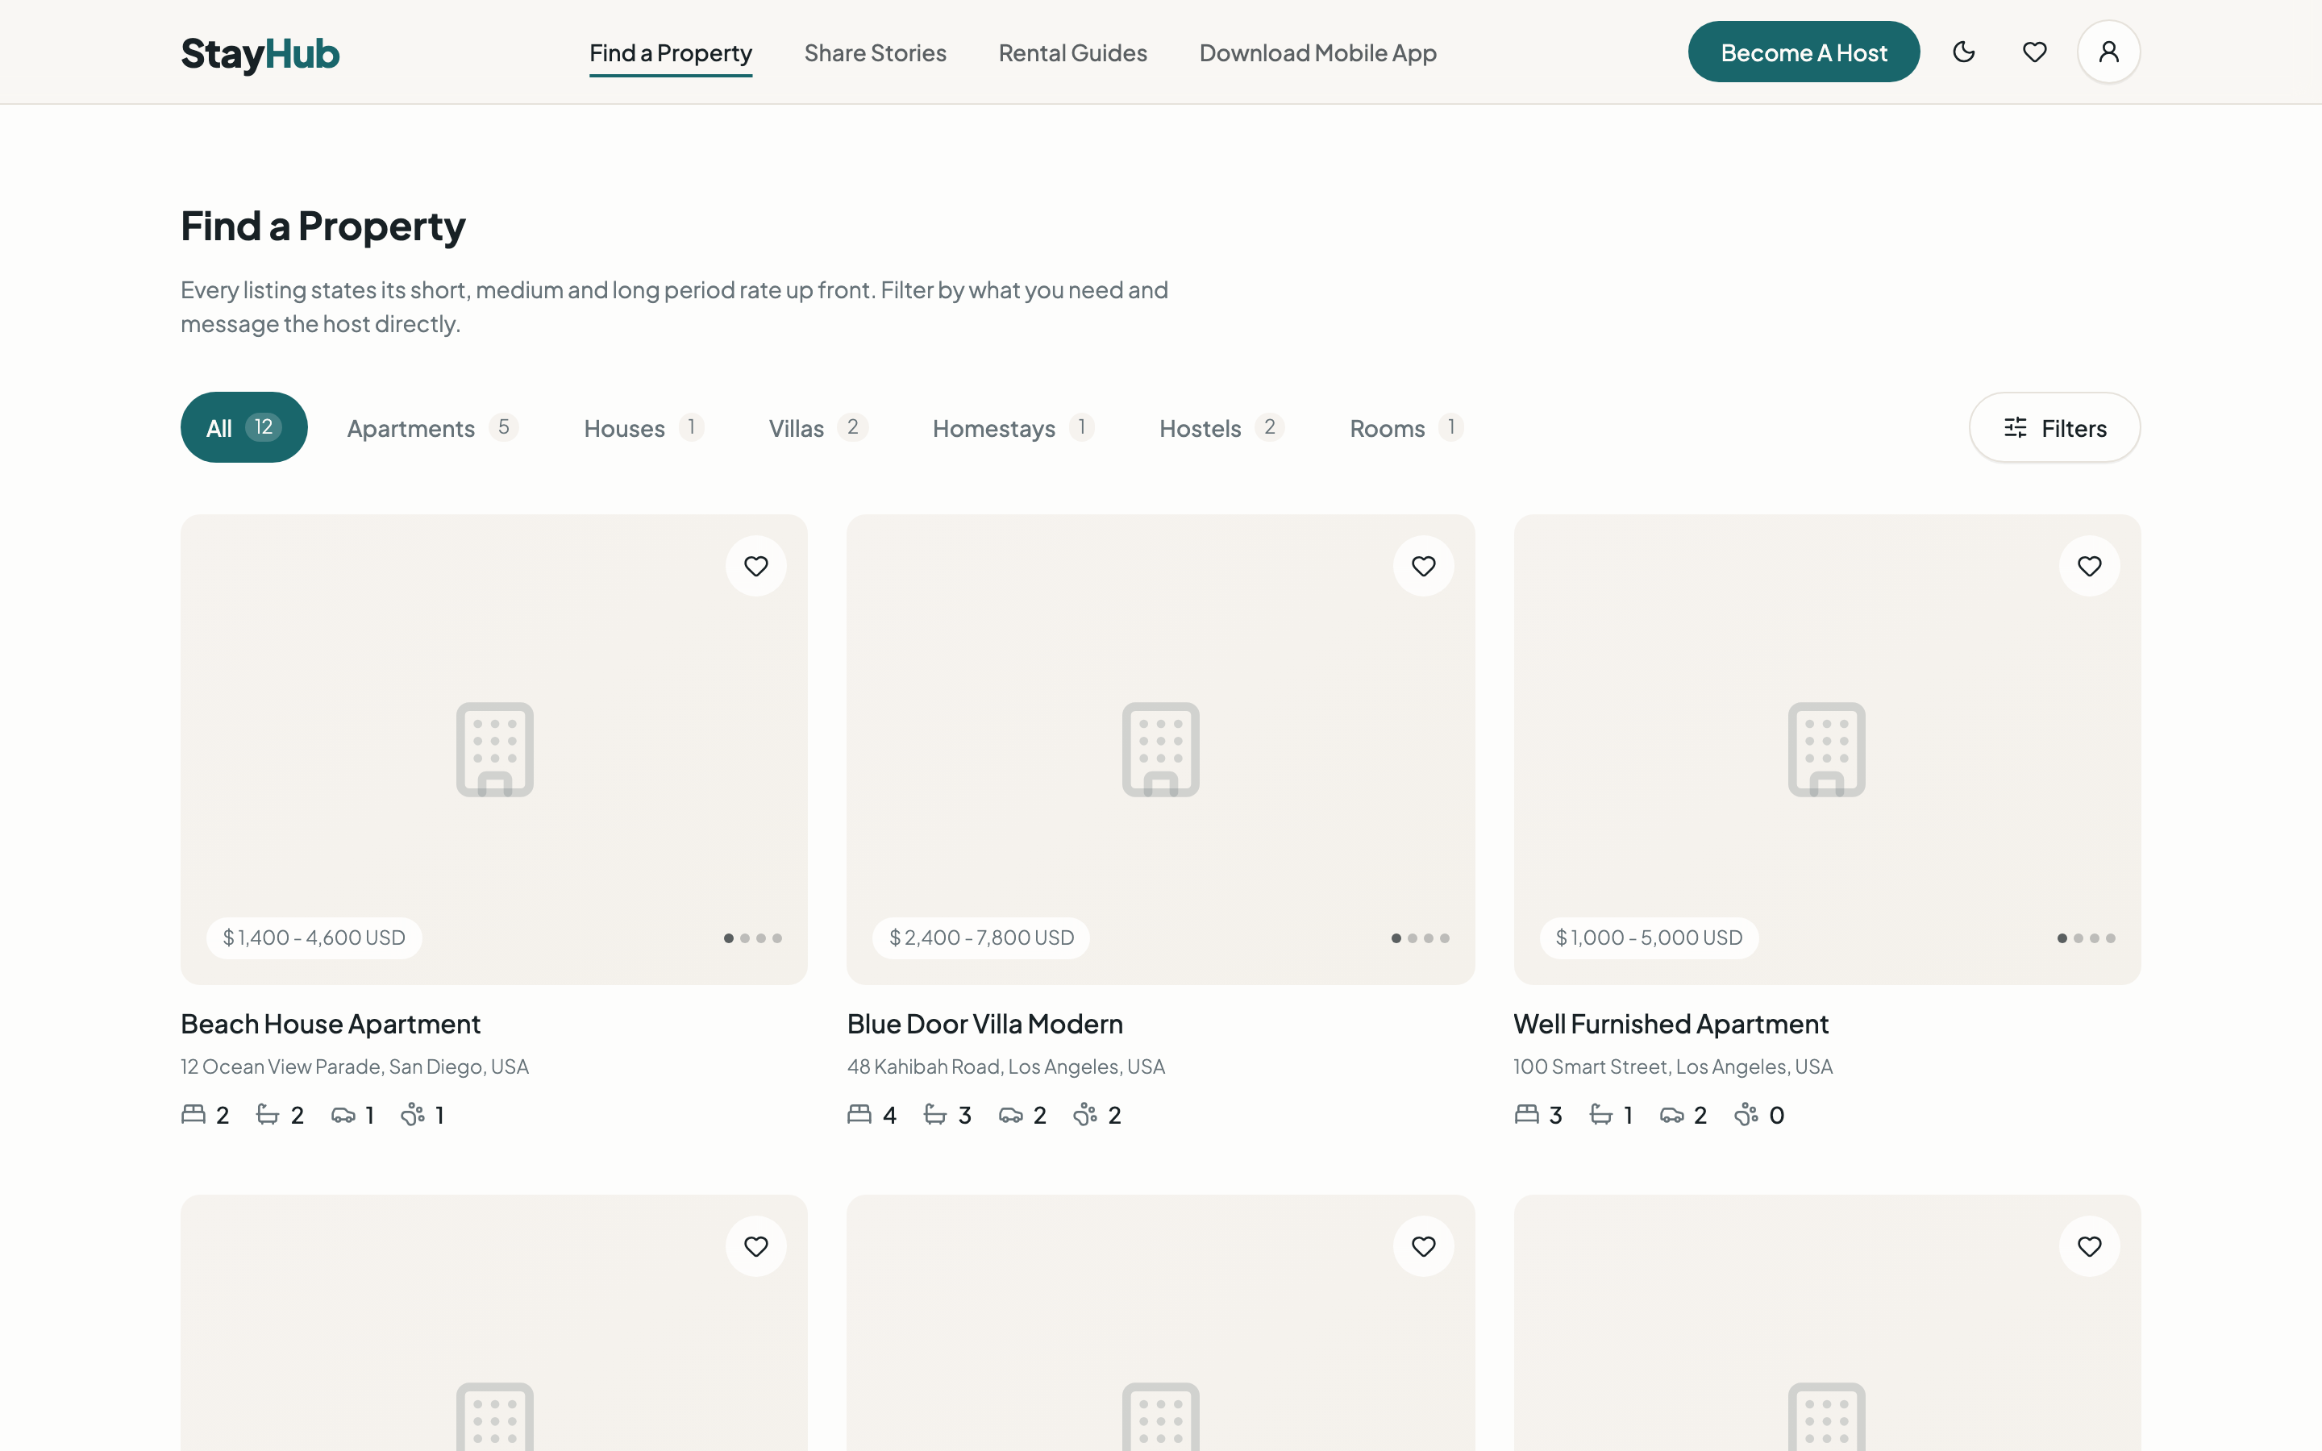Open Rental Guides menu item
2322x1451 pixels.
coord(1073,52)
